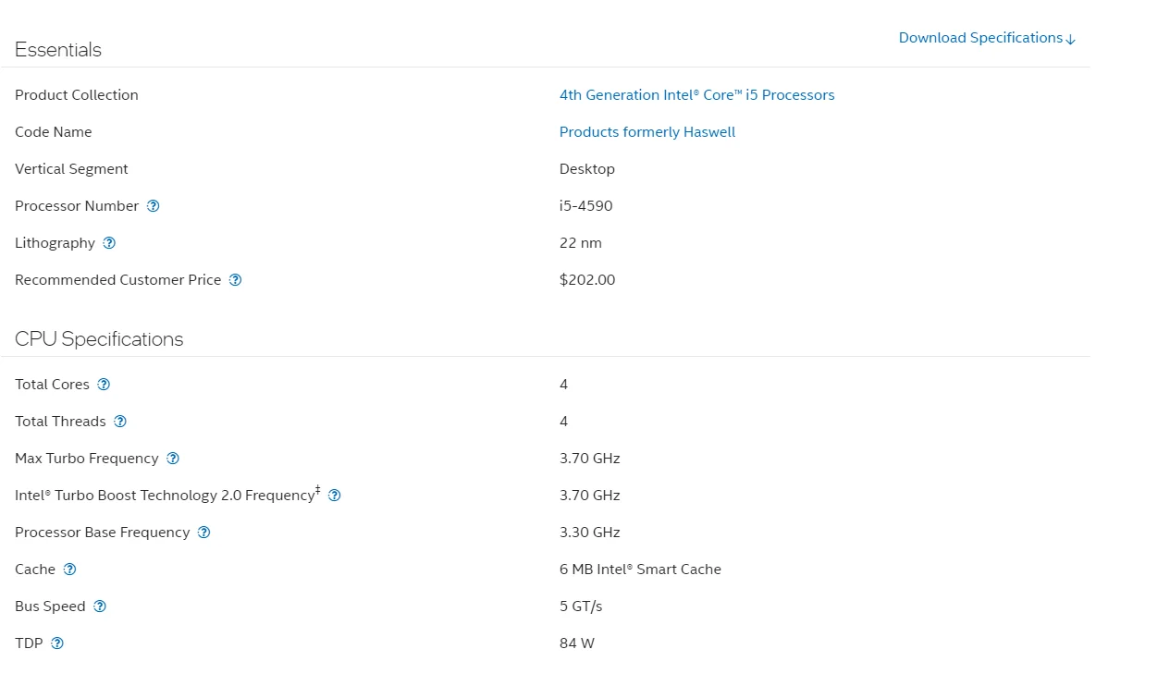Click the Vertical Segment label

pyautogui.click(x=71, y=169)
